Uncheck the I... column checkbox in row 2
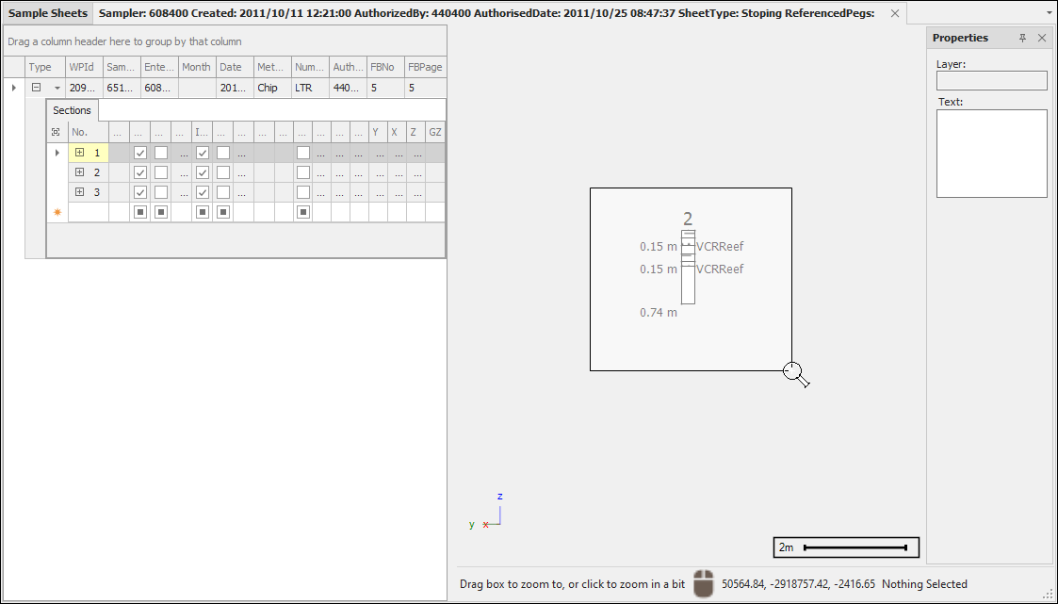Viewport: 1058px width, 604px height. tap(202, 172)
